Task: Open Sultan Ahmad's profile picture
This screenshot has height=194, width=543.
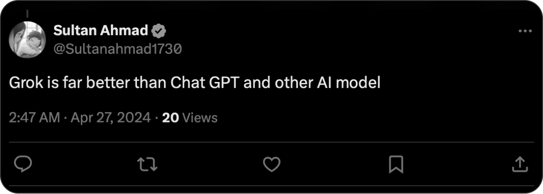Action: tap(27, 40)
